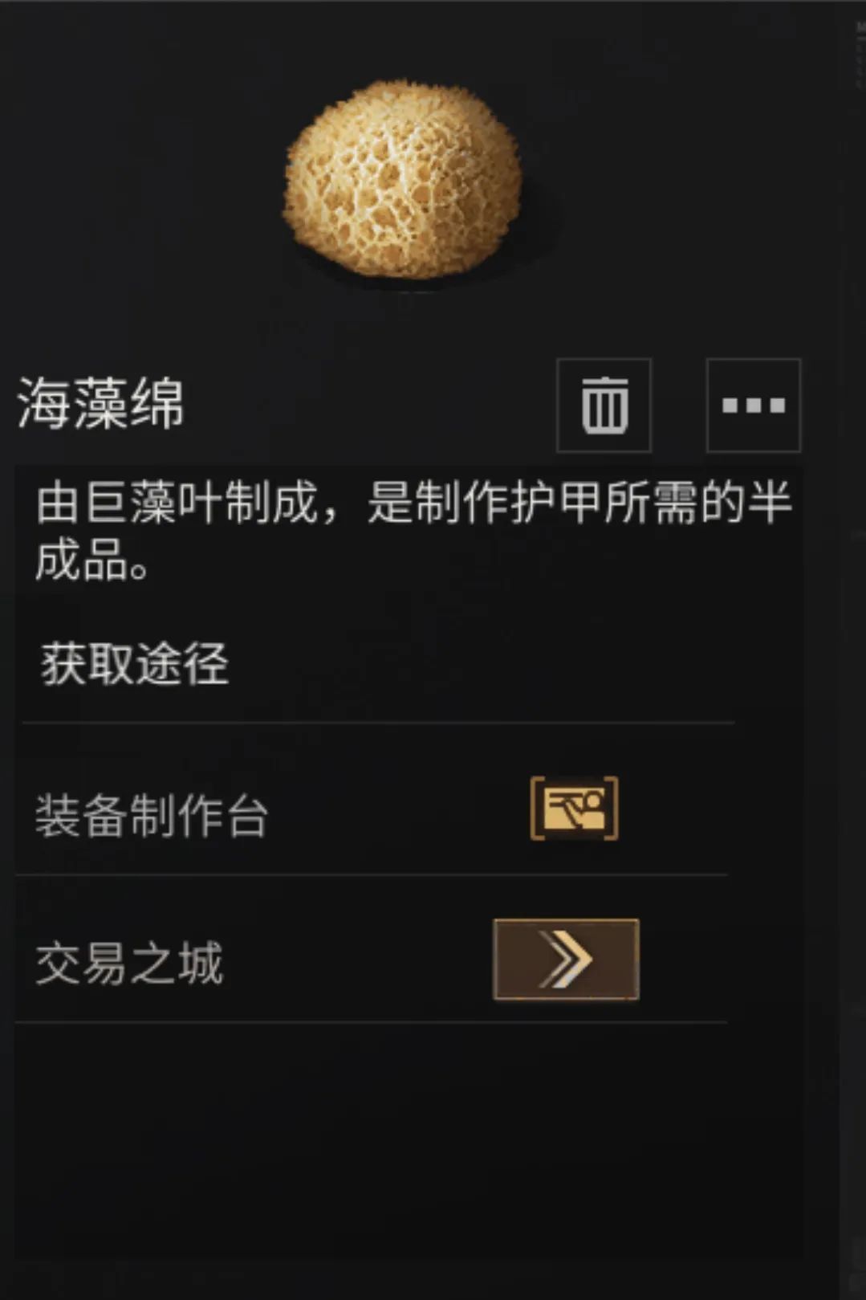Select the 获取途径 section heading

pyautogui.click(x=135, y=664)
